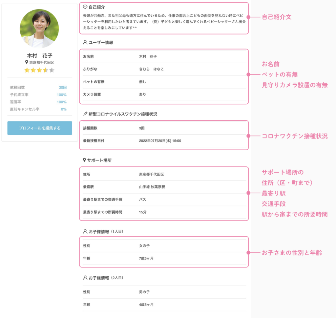Click the gender value 男の子

coord(144,292)
